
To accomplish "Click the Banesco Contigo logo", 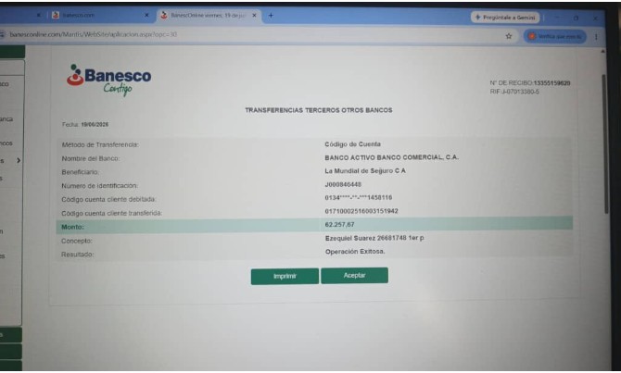I will point(109,80).
